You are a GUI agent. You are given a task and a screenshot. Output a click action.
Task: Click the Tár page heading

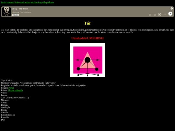(87, 23)
